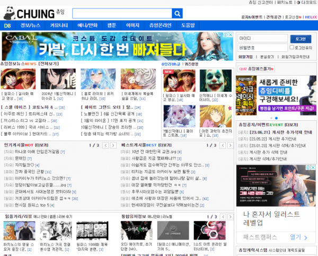This screenshot has height=256, width=318.
Task: Open the ad info icon on Cabal banner
Action: (x=226, y=35)
